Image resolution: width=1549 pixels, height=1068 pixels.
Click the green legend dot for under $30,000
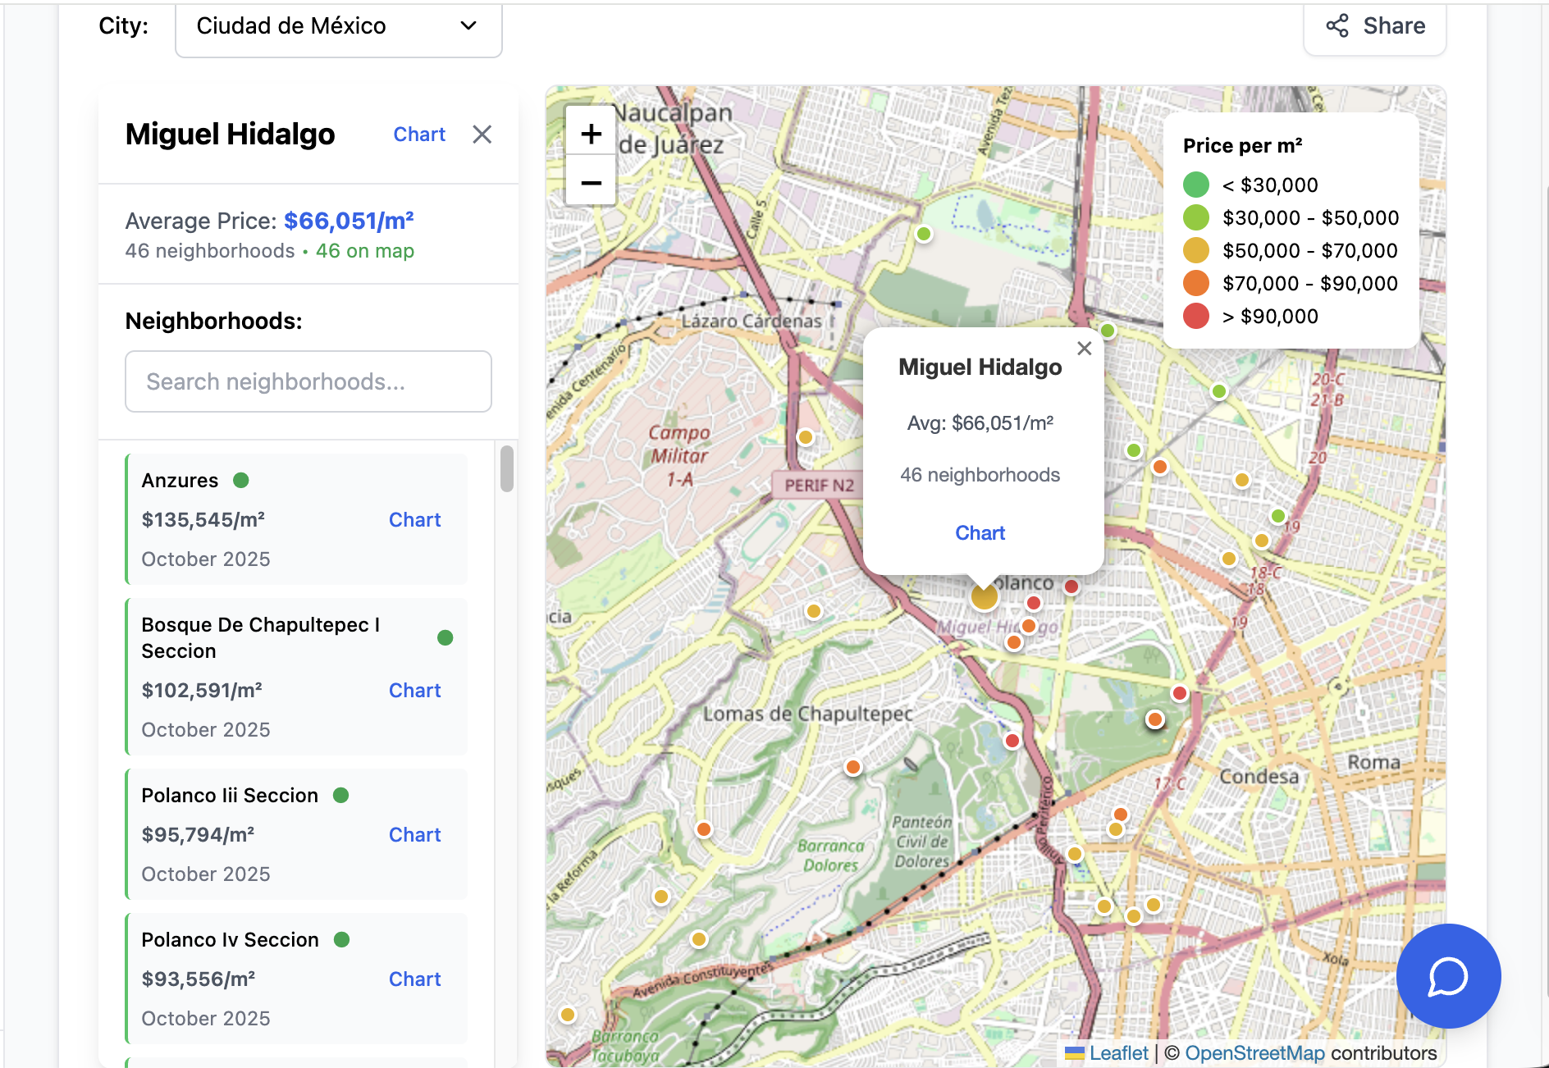(x=1196, y=185)
